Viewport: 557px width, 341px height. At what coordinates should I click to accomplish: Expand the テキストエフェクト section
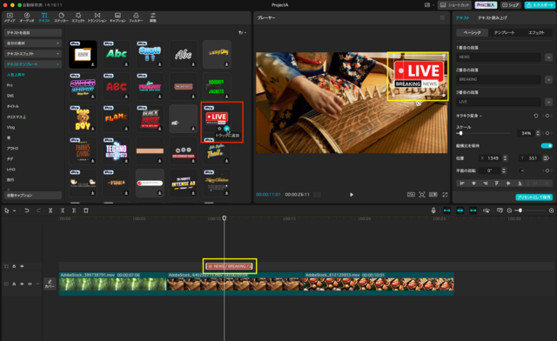(33, 54)
